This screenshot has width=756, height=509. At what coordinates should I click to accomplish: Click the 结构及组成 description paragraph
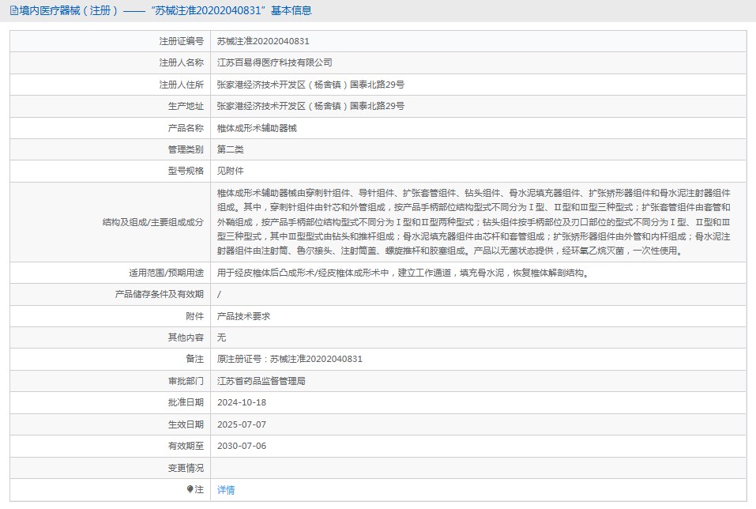(x=474, y=221)
